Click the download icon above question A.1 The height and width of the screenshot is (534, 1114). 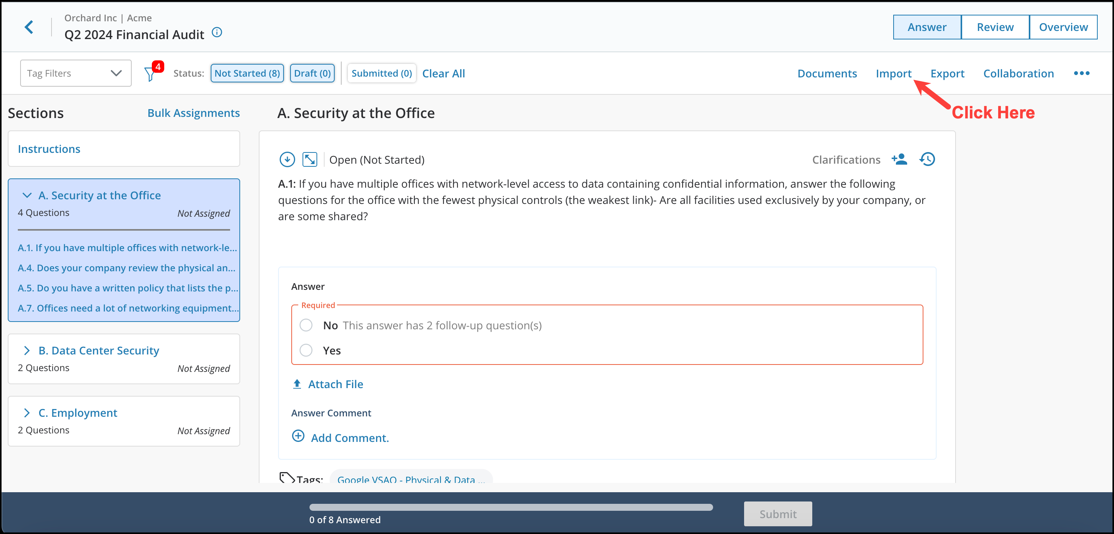[287, 159]
